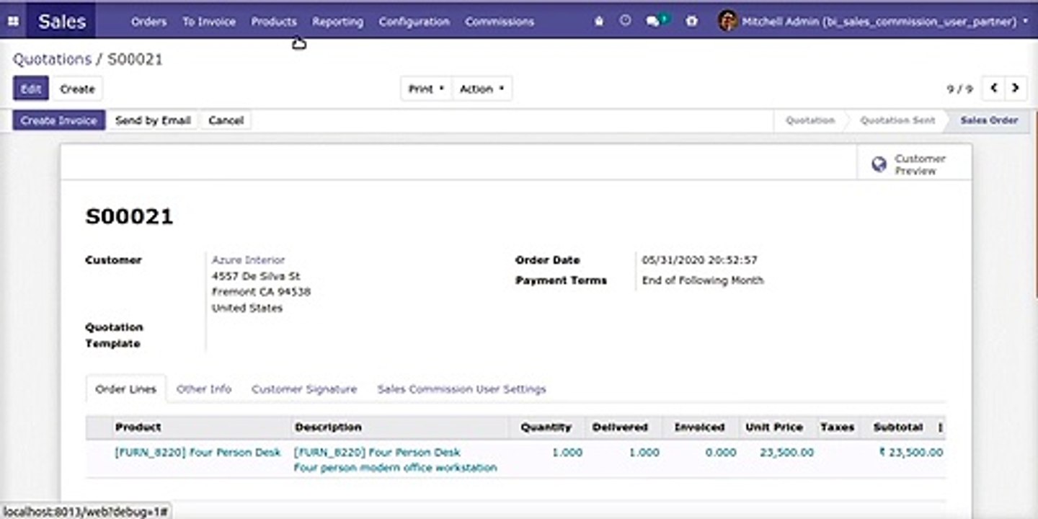Open Azure Interior customer link
Viewport: 1038px width, 519px height.
click(248, 259)
